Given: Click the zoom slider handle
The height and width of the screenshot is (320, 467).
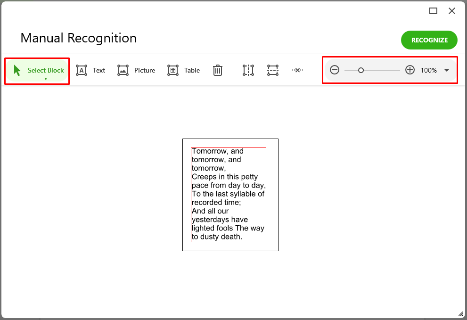Looking at the screenshot, I should [x=360, y=70].
